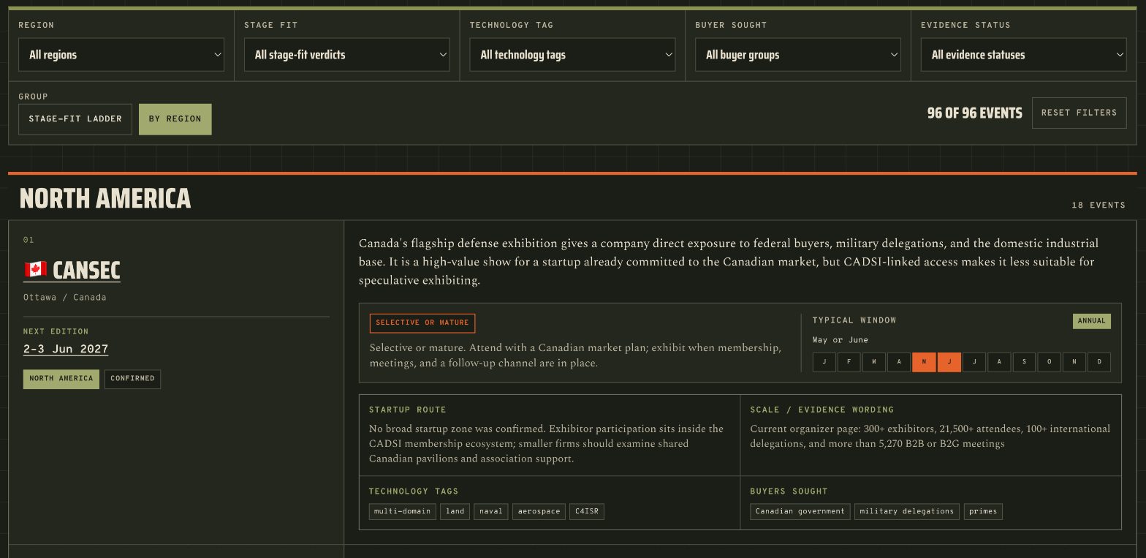Select the highlighted orange M month box

(924, 362)
